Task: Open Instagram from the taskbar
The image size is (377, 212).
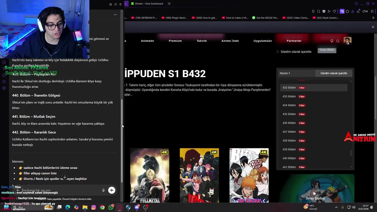Action: pyautogui.click(x=94, y=207)
